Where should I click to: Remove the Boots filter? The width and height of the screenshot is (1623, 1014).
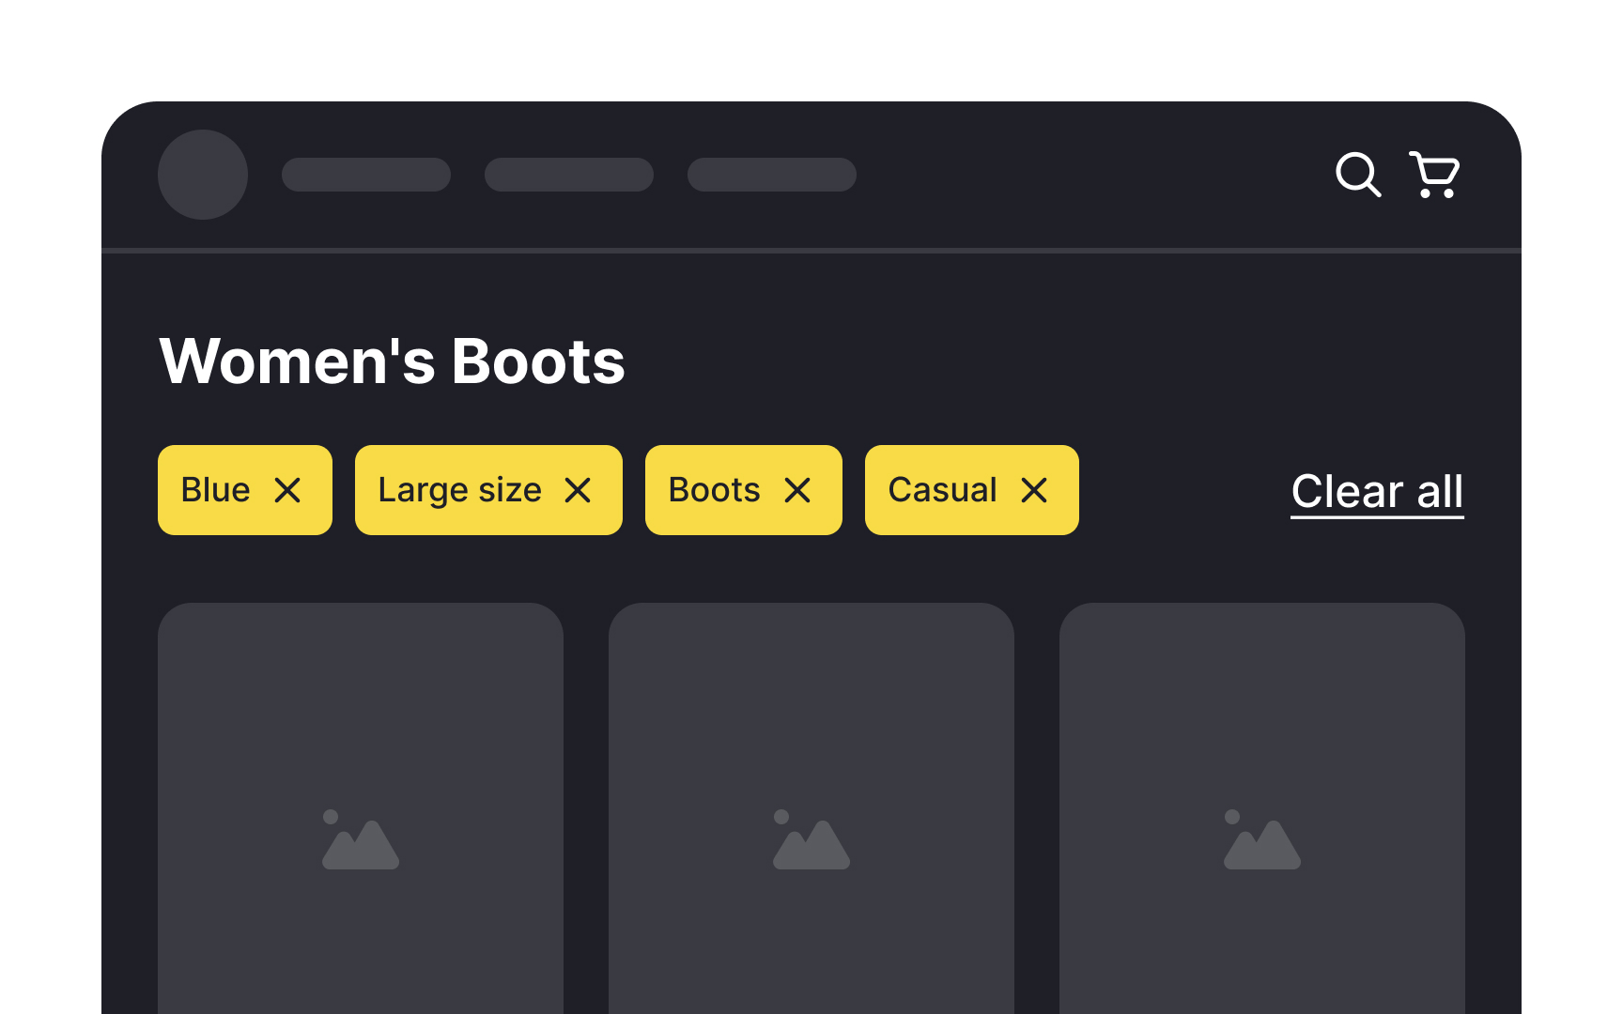(x=797, y=489)
